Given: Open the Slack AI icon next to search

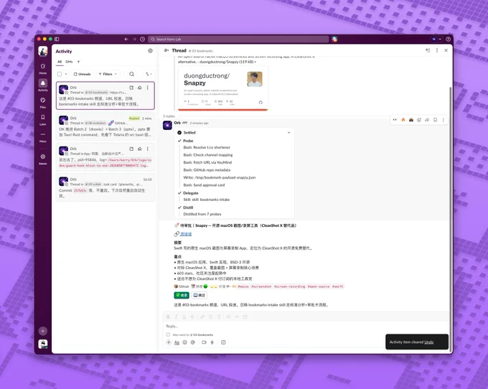Looking at the screenshot, I should click(334, 39).
